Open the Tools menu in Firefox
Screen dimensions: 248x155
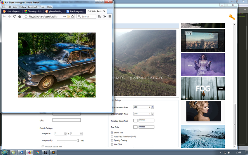click(43, 7)
